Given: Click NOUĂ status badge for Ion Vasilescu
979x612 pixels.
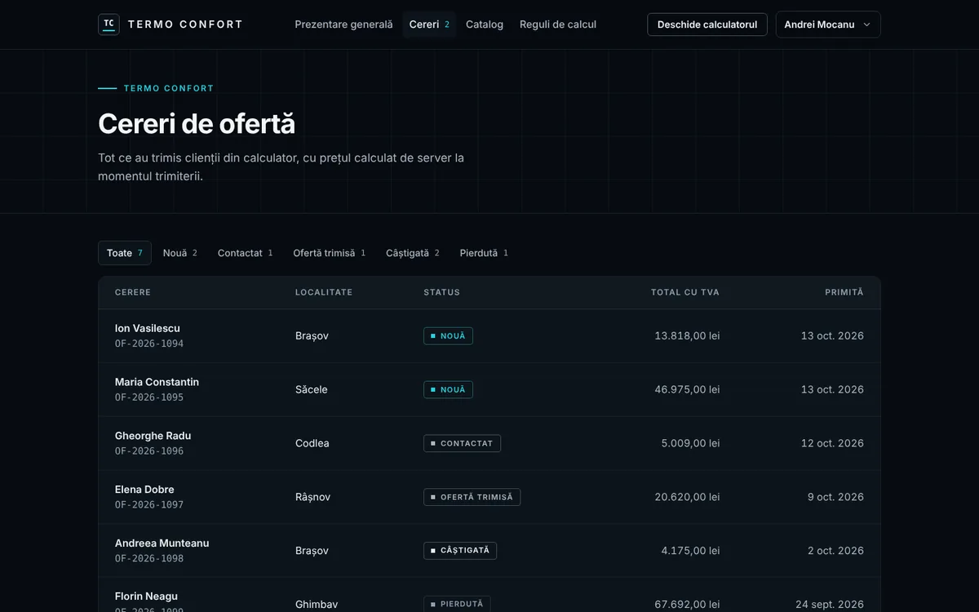Looking at the screenshot, I should [448, 336].
